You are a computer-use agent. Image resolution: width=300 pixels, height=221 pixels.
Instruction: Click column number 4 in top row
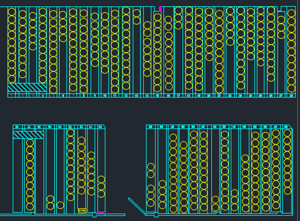(43, 95)
